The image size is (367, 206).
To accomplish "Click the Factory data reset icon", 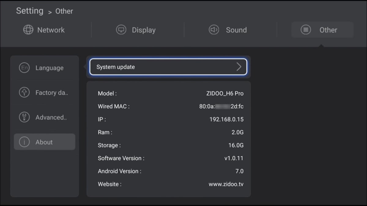I will (24, 92).
